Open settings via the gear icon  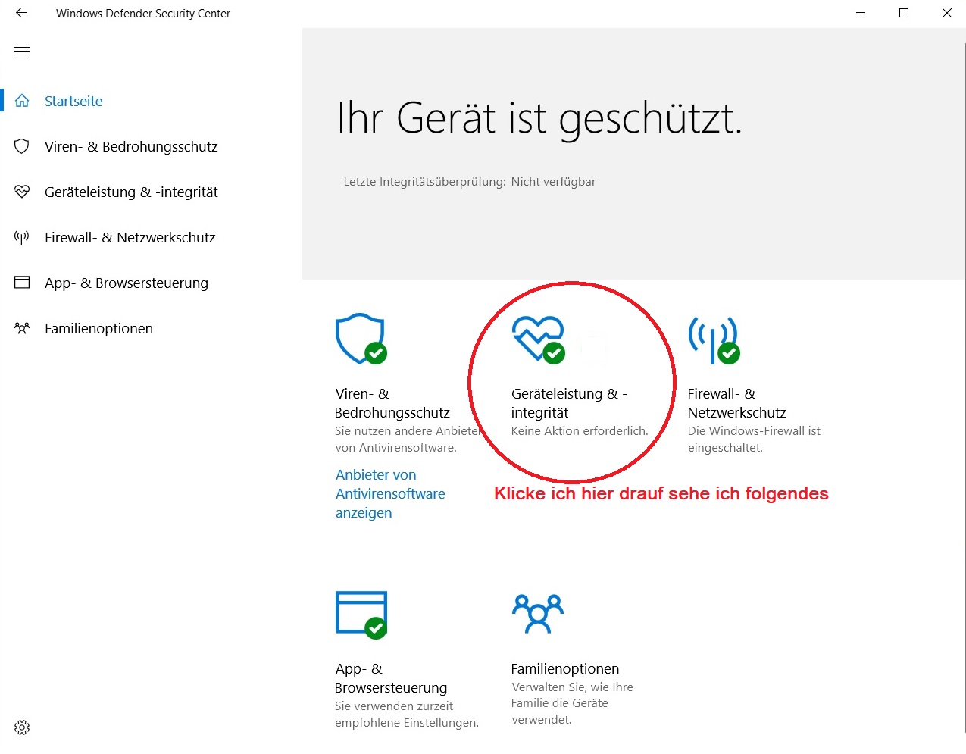(x=22, y=727)
